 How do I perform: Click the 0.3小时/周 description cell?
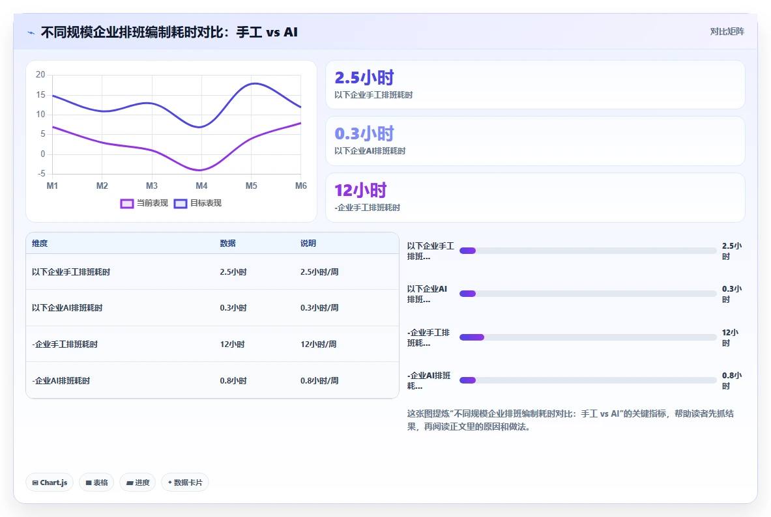(x=319, y=307)
